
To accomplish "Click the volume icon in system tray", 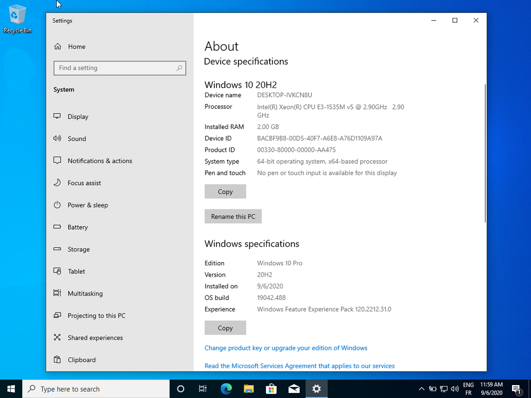I will click(454, 389).
